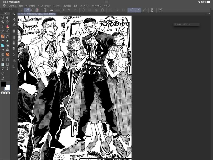Select the Text tool
This screenshot has width=213, height=160.
point(8,69)
